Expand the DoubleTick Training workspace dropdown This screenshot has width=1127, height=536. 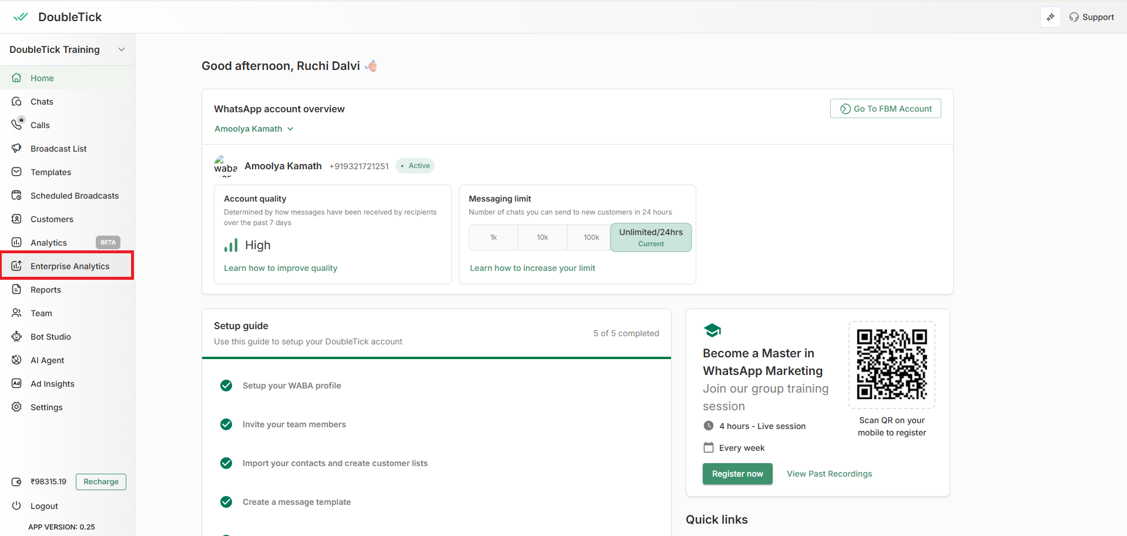[x=122, y=49]
